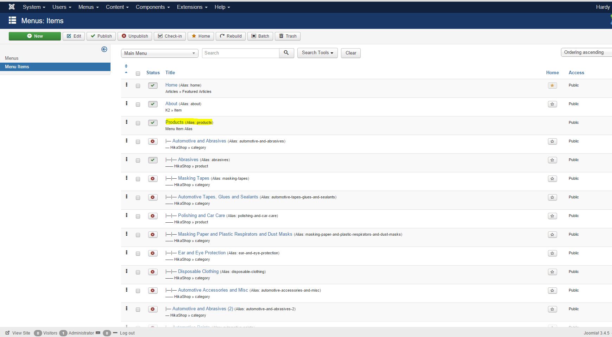The width and height of the screenshot is (612, 337).
Task: Click drag handle icon for Home row
Action: point(127,84)
